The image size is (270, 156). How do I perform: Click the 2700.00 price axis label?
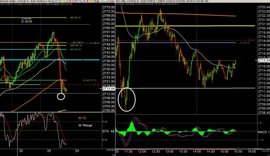click(108, 110)
